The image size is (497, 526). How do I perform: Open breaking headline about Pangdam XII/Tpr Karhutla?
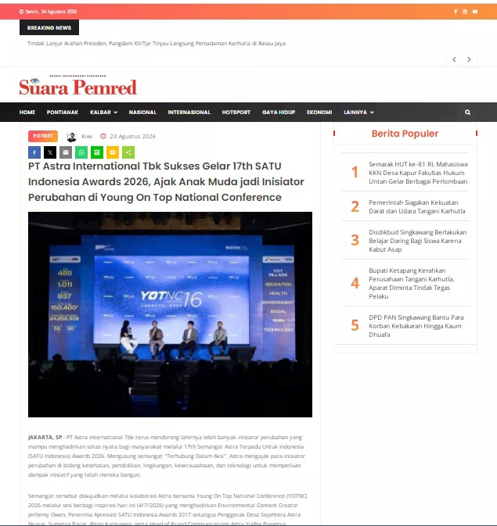[157, 43]
